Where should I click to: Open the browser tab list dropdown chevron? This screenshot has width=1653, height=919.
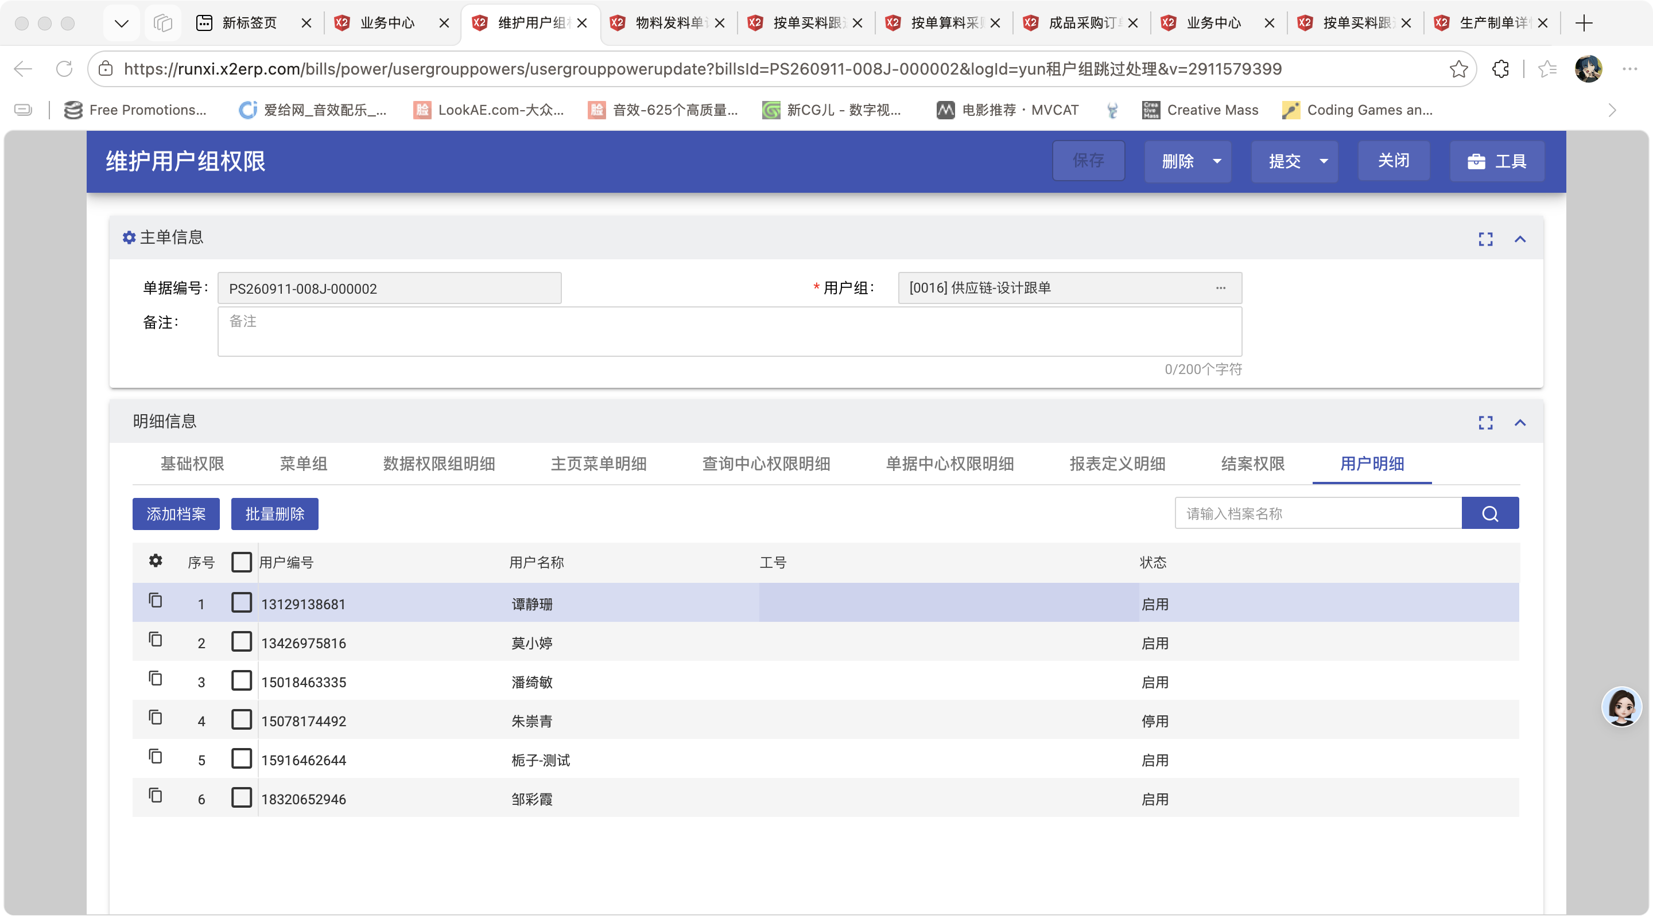click(121, 24)
